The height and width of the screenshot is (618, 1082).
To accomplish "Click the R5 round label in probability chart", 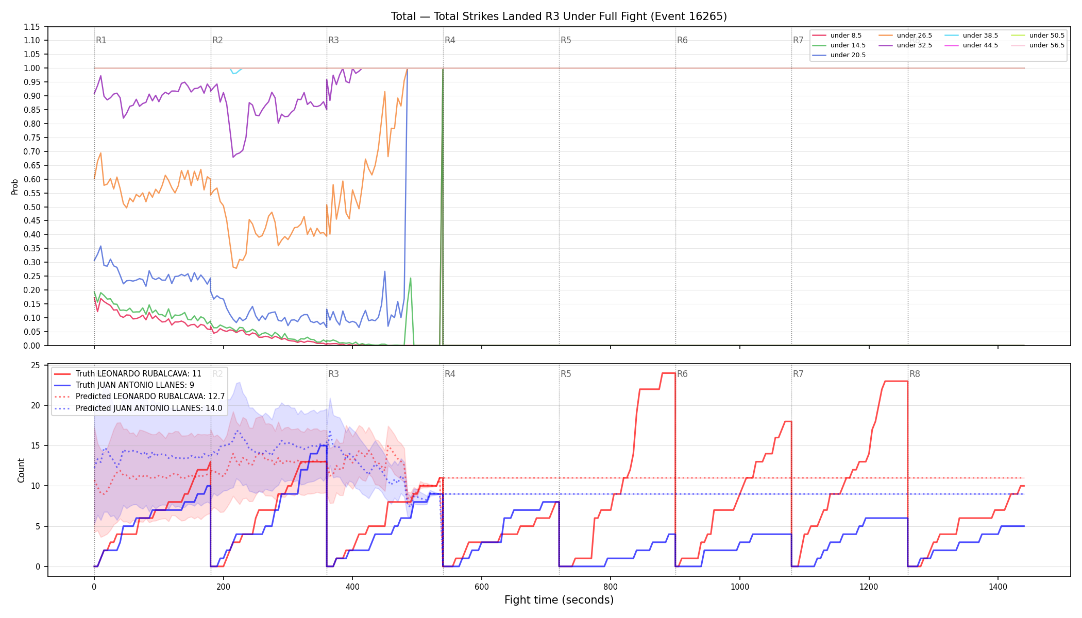I will click(x=566, y=40).
